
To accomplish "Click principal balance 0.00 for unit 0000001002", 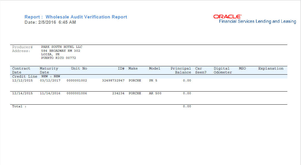I will tap(187, 81).
